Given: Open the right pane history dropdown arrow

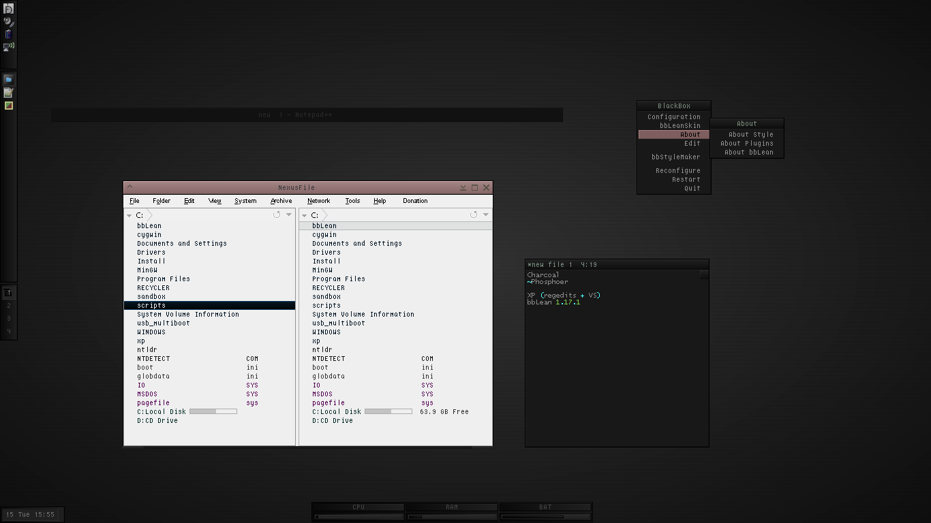Looking at the screenshot, I should [486, 215].
